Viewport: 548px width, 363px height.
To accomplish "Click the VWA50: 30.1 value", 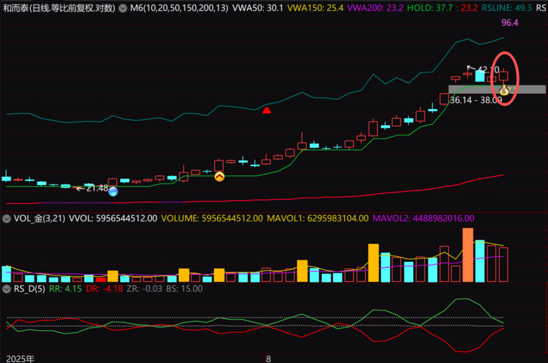I will coord(258,8).
